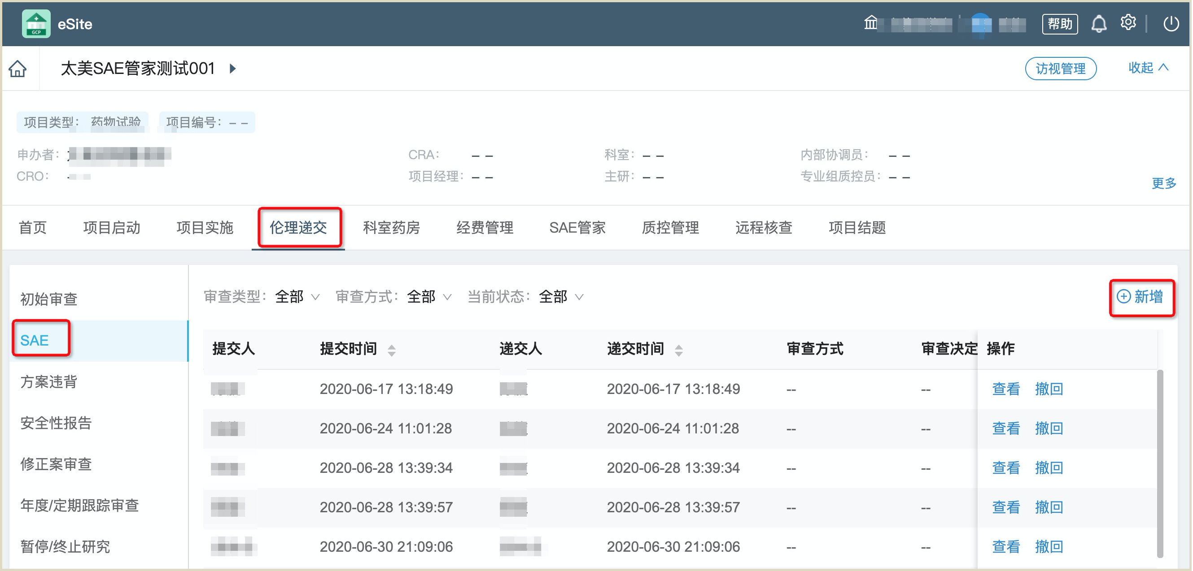Log out with the power icon
The image size is (1193, 571).
tap(1171, 24)
